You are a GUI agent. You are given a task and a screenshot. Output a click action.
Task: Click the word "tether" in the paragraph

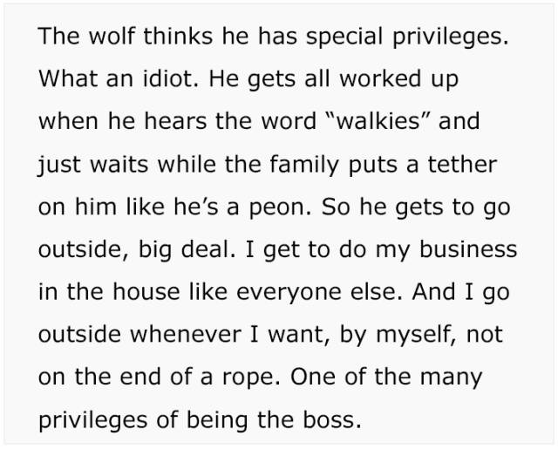click(462, 164)
